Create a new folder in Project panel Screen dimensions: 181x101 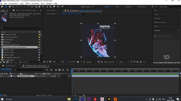(x=4, y=62)
